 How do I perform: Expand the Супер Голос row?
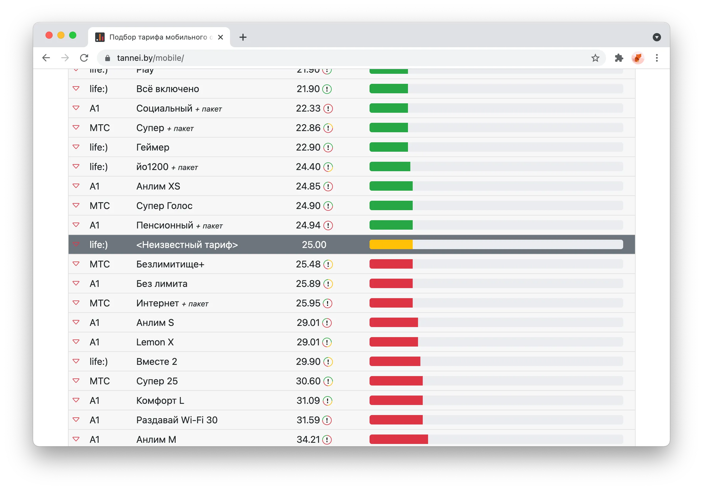(x=76, y=205)
